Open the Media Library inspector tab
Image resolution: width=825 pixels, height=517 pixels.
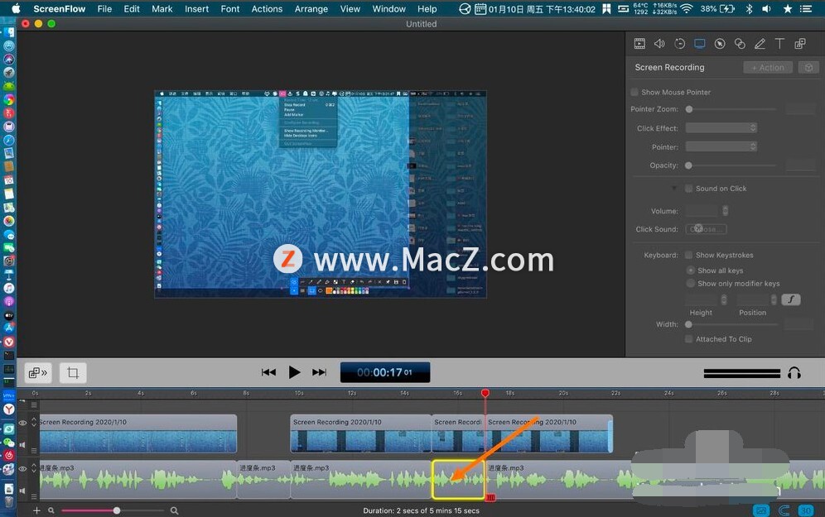pyautogui.click(x=800, y=44)
